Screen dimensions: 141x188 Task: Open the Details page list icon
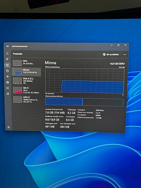(8, 88)
